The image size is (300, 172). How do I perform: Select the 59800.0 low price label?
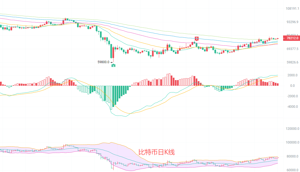103,62
